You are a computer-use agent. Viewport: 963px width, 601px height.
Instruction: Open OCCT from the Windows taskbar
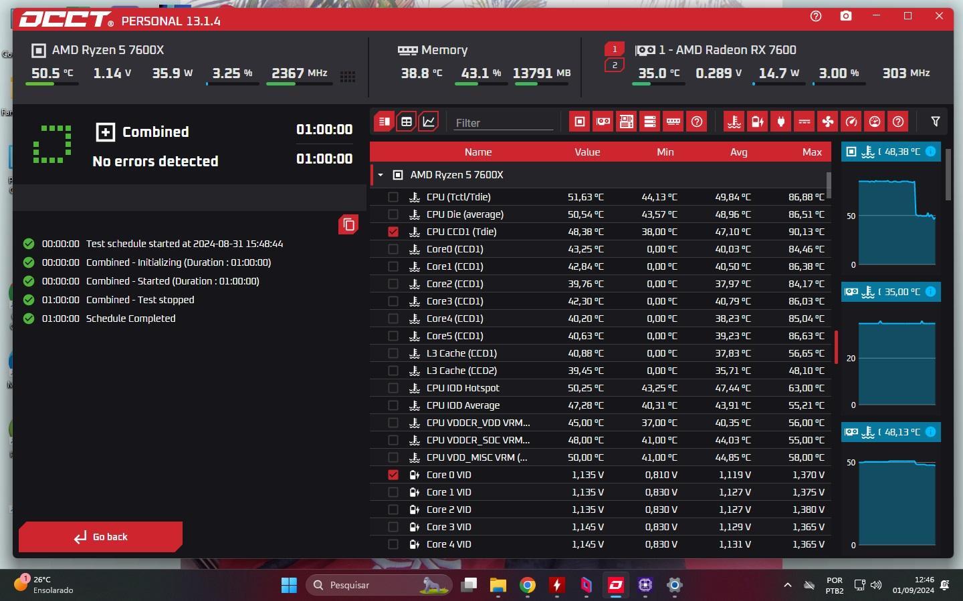(x=615, y=585)
